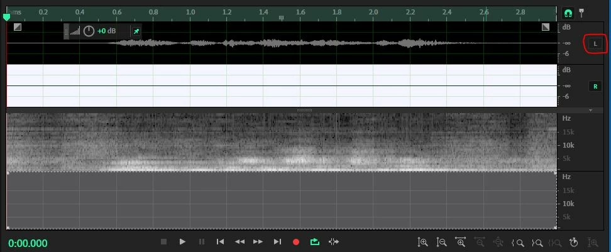Move playhead to previous marker

[220, 242]
